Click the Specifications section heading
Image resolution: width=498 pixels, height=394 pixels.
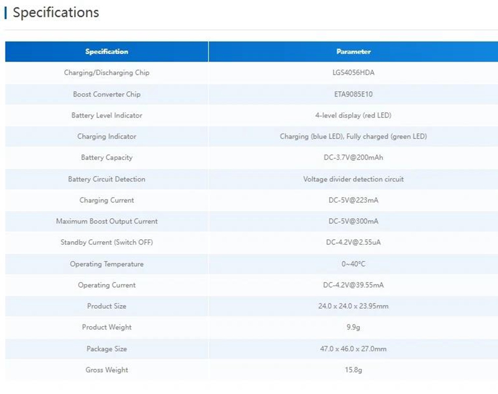[55, 12]
